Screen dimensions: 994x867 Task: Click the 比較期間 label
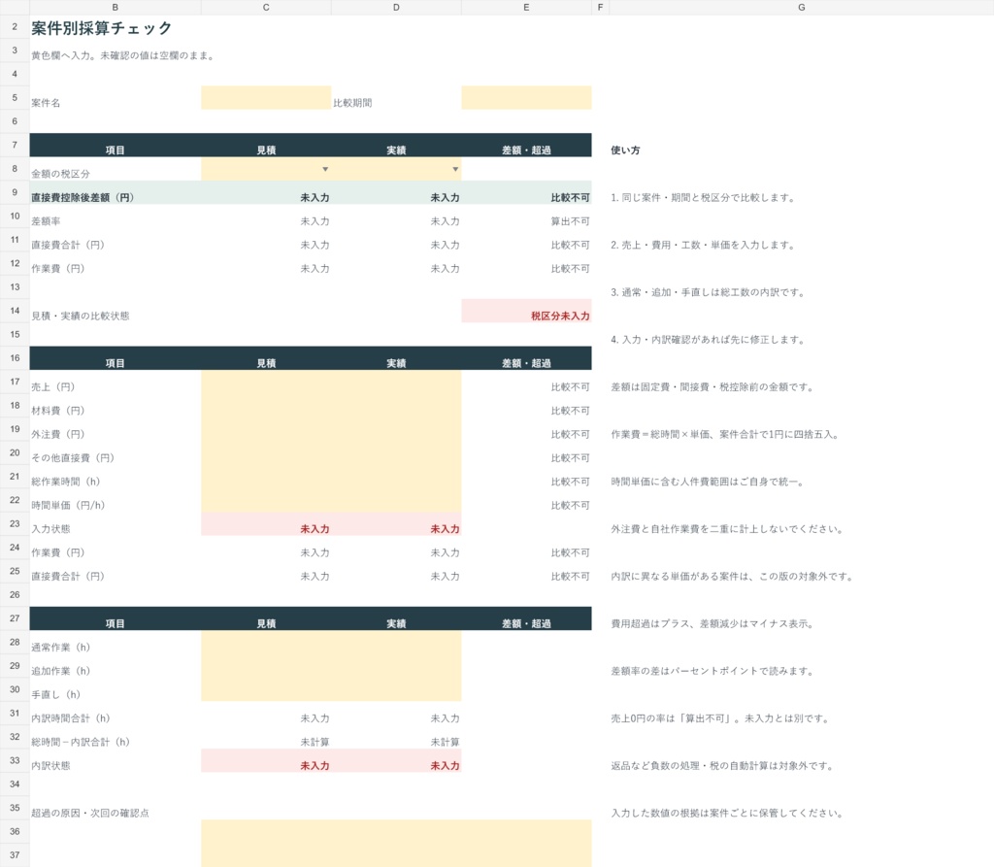pos(352,103)
